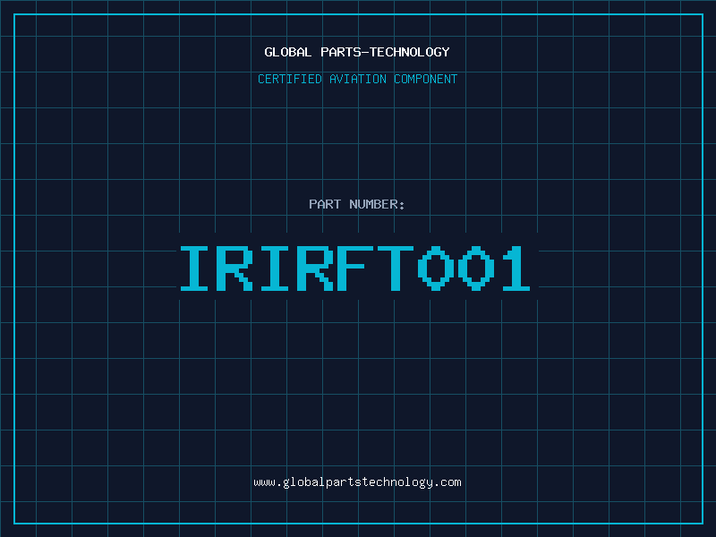716x537 pixels.
Task: Click the first zero in the part number
Action: coord(435,268)
